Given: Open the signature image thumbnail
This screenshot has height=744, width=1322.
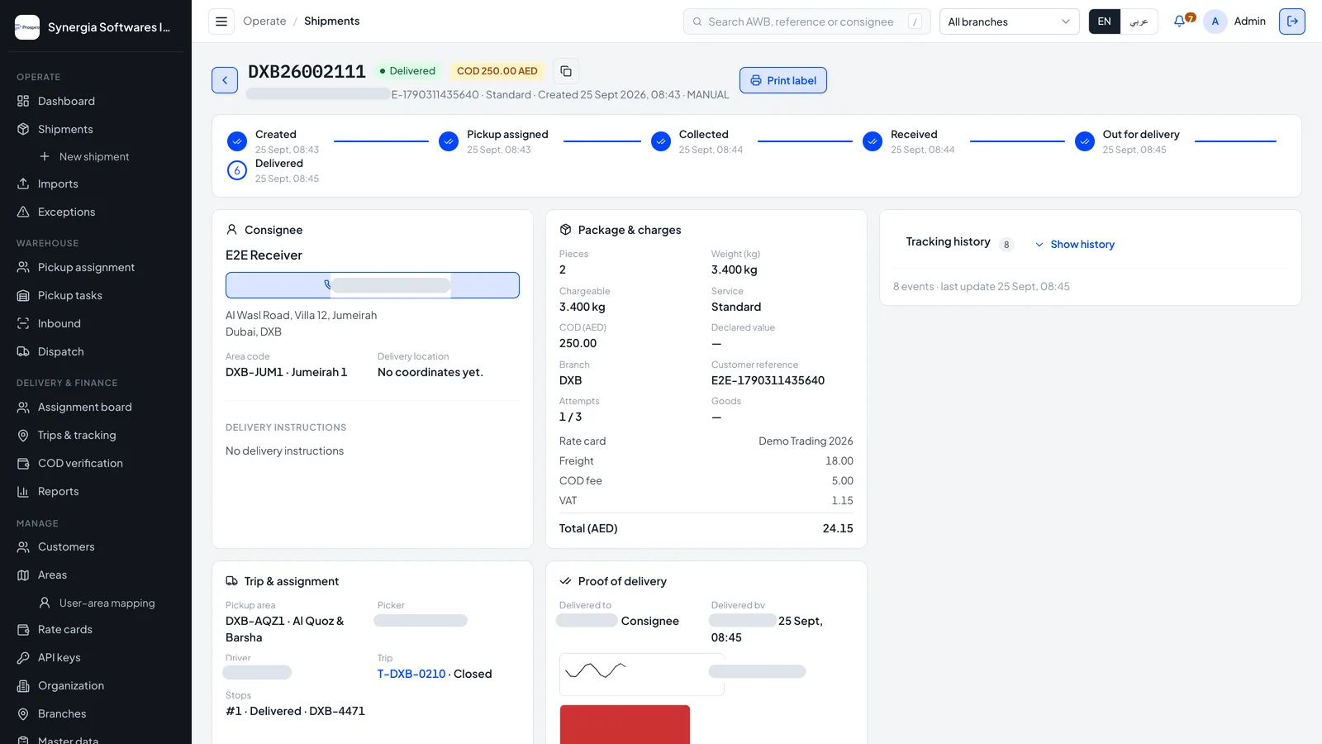Looking at the screenshot, I should click(642, 675).
